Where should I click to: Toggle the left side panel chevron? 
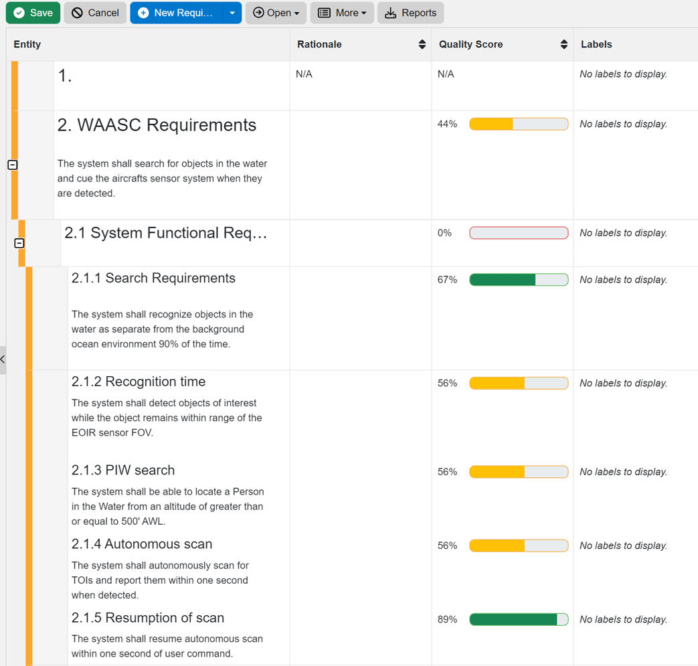click(x=3, y=359)
